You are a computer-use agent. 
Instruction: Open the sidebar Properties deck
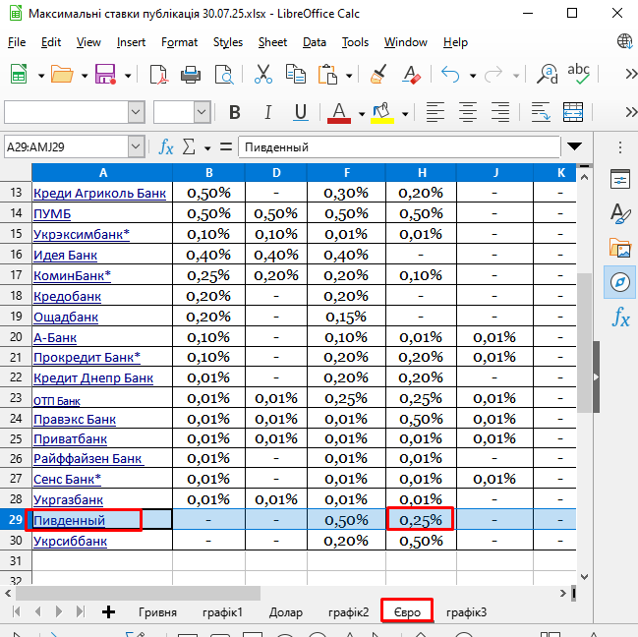point(620,179)
